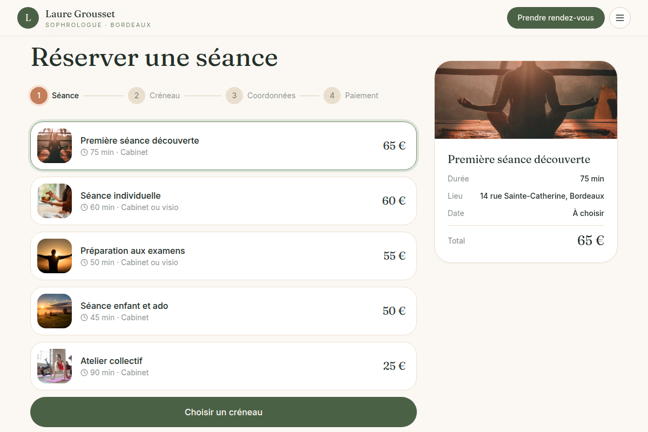648x432 pixels.
Task: Select the Première séance découverte option
Action: (x=224, y=146)
